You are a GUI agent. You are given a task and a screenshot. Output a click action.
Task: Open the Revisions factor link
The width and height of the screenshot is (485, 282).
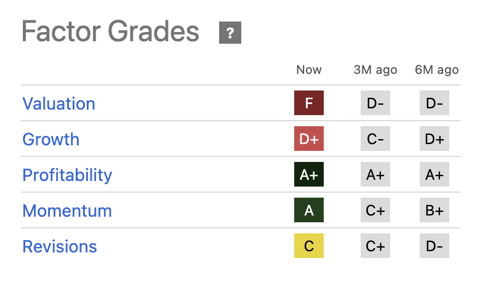click(x=60, y=247)
